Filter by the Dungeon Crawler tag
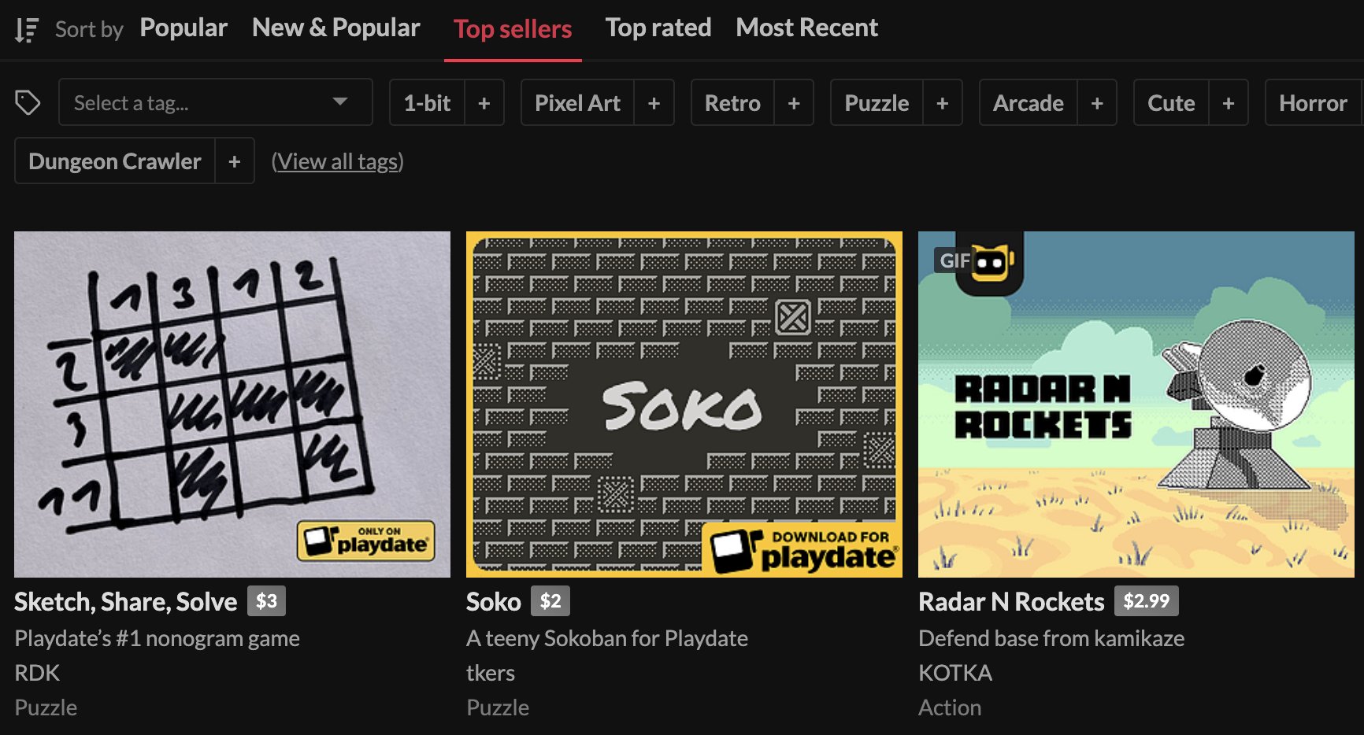This screenshot has height=735, width=1364. click(x=115, y=161)
